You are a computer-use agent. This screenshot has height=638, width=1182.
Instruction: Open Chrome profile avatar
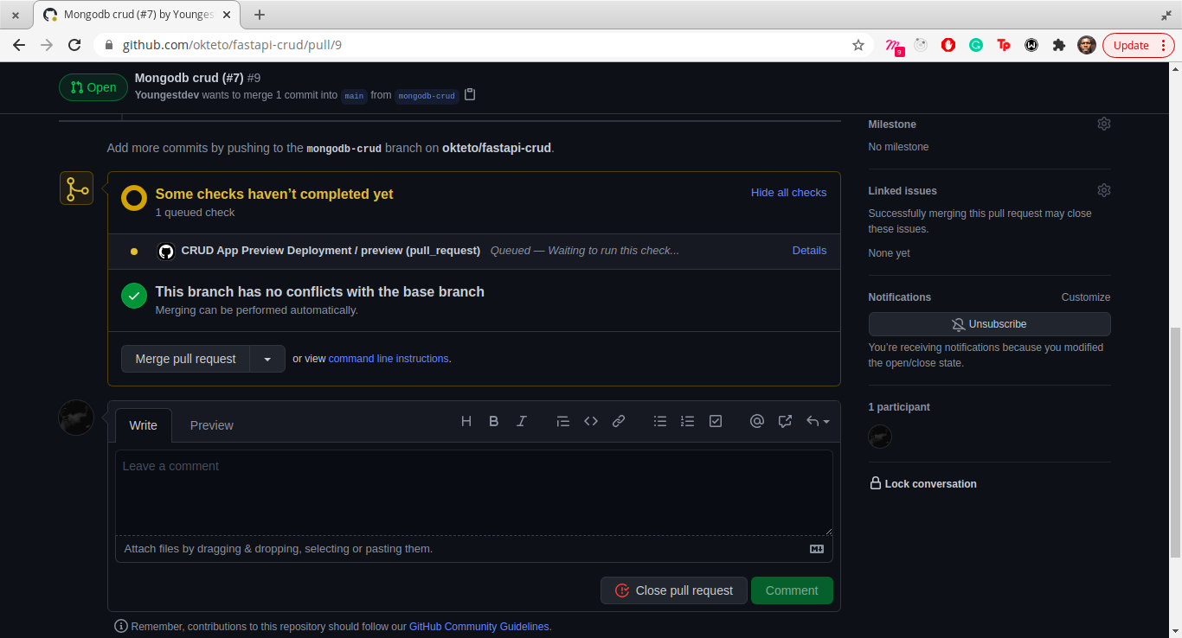1087,45
